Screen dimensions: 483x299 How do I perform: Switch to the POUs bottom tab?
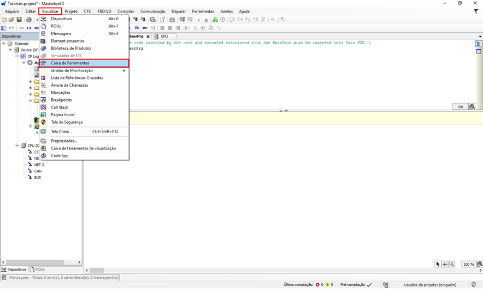click(x=38, y=270)
